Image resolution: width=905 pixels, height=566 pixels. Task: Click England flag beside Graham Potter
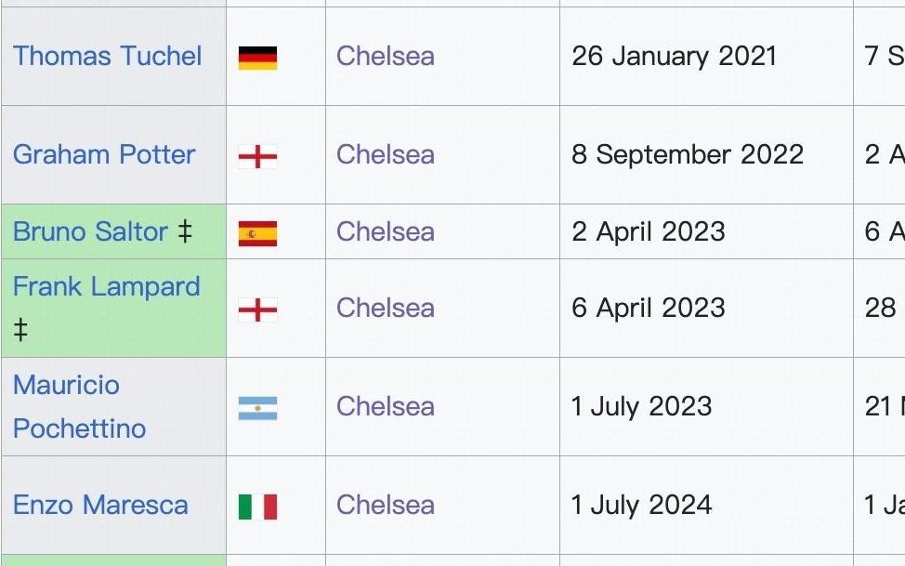tap(257, 156)
